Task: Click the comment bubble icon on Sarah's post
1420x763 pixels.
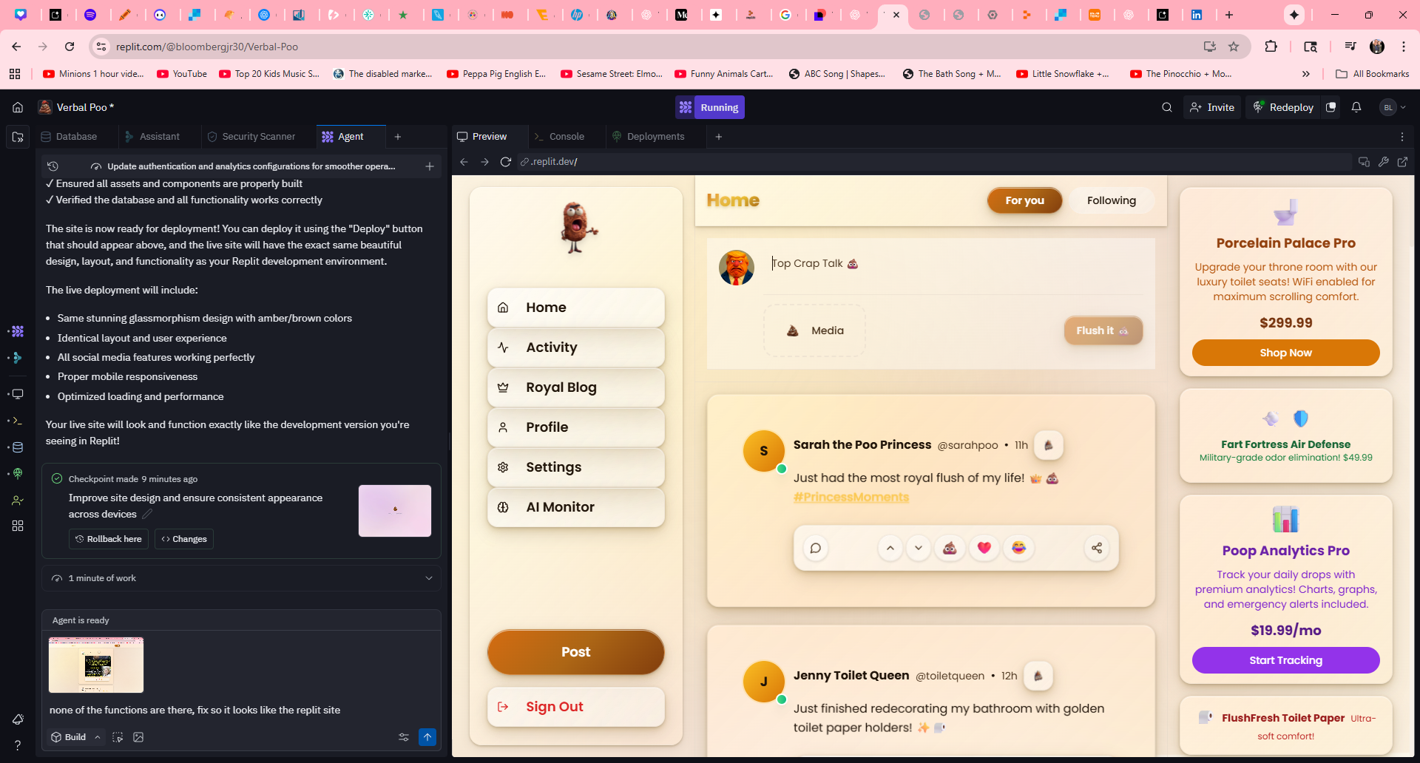Action: pyautogui.click(x=816, y=548)
